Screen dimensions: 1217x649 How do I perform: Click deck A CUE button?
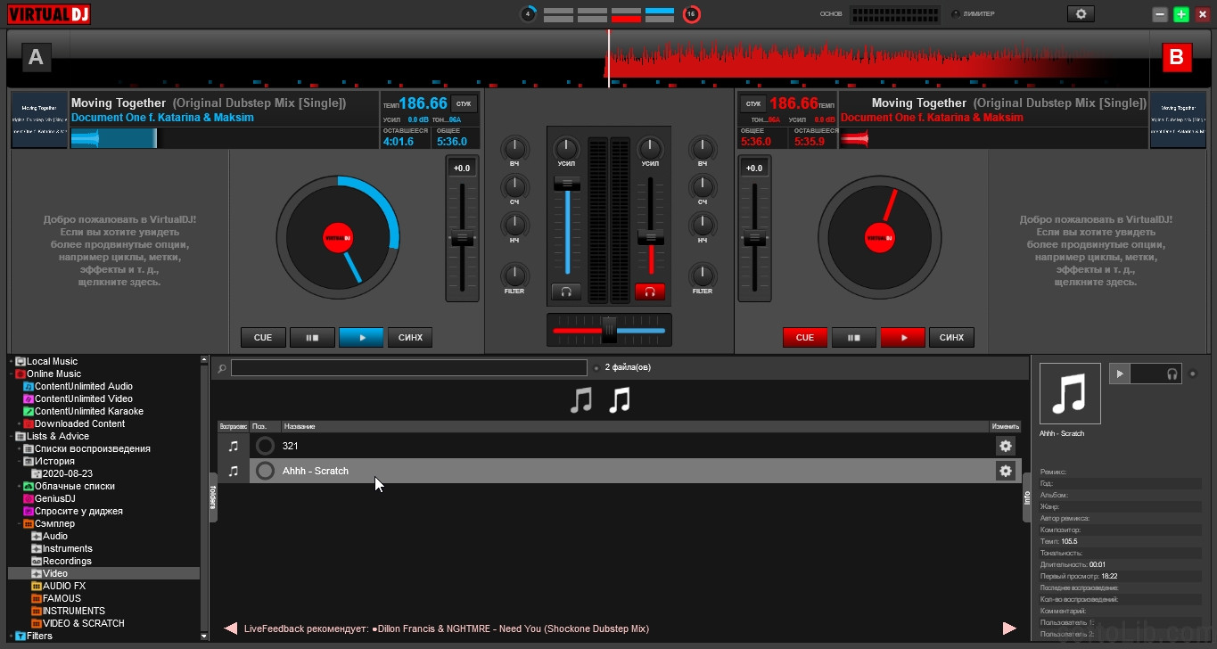pos(263,338)
